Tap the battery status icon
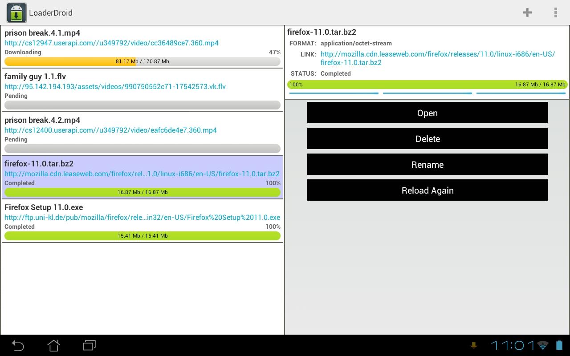 point(559,345)
